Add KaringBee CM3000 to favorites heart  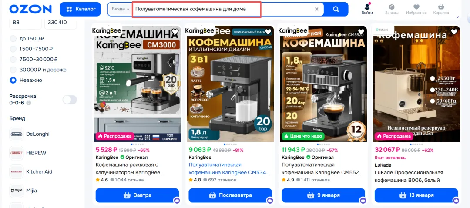point(175,31)
